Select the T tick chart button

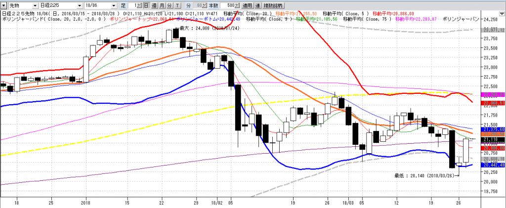176,4
